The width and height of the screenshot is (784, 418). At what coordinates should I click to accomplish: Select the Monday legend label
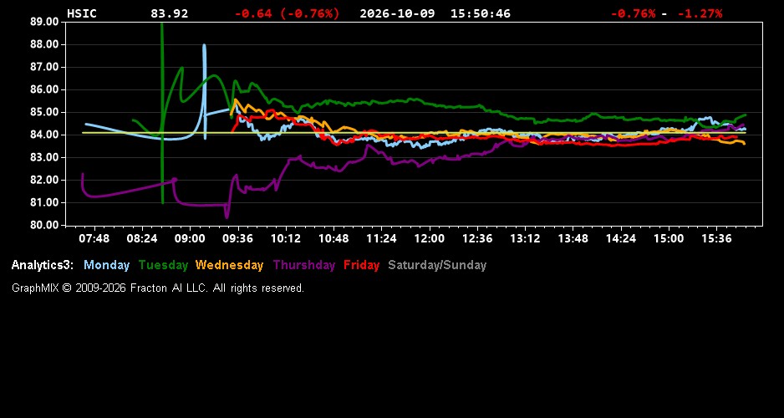106,265
